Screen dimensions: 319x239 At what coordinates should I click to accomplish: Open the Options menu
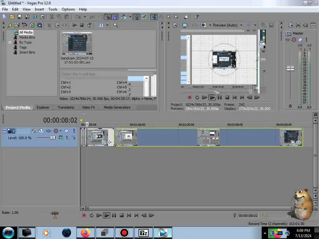pyautogui.click(x=68, y=9)
